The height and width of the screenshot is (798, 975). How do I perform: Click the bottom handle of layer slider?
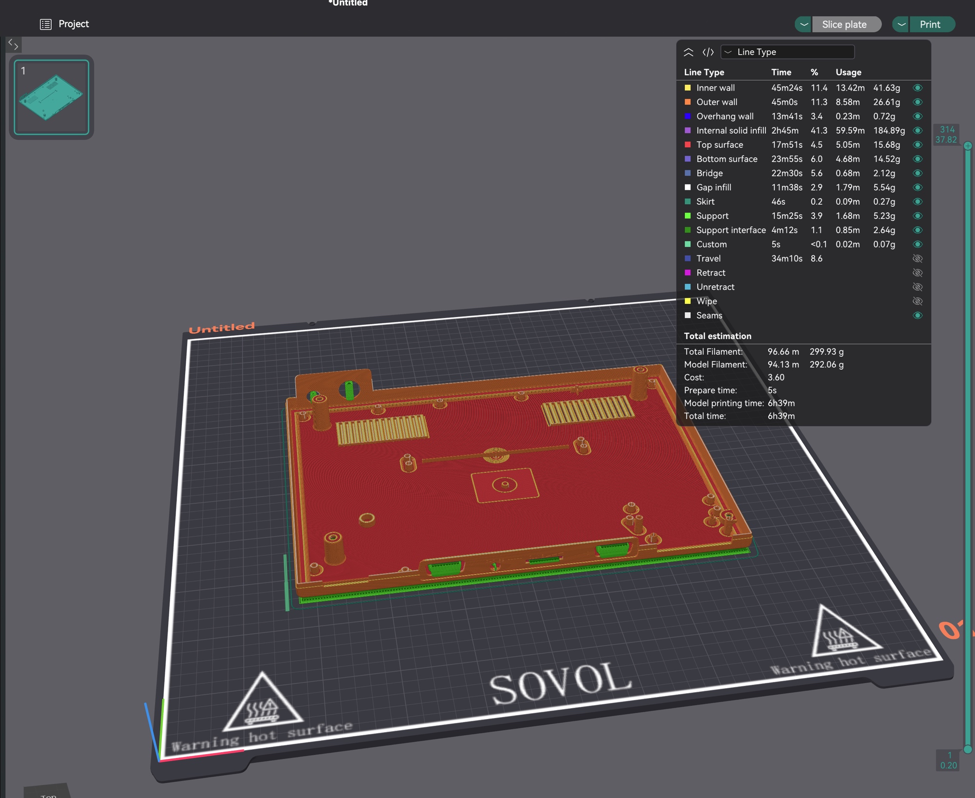tap(968, 749)
